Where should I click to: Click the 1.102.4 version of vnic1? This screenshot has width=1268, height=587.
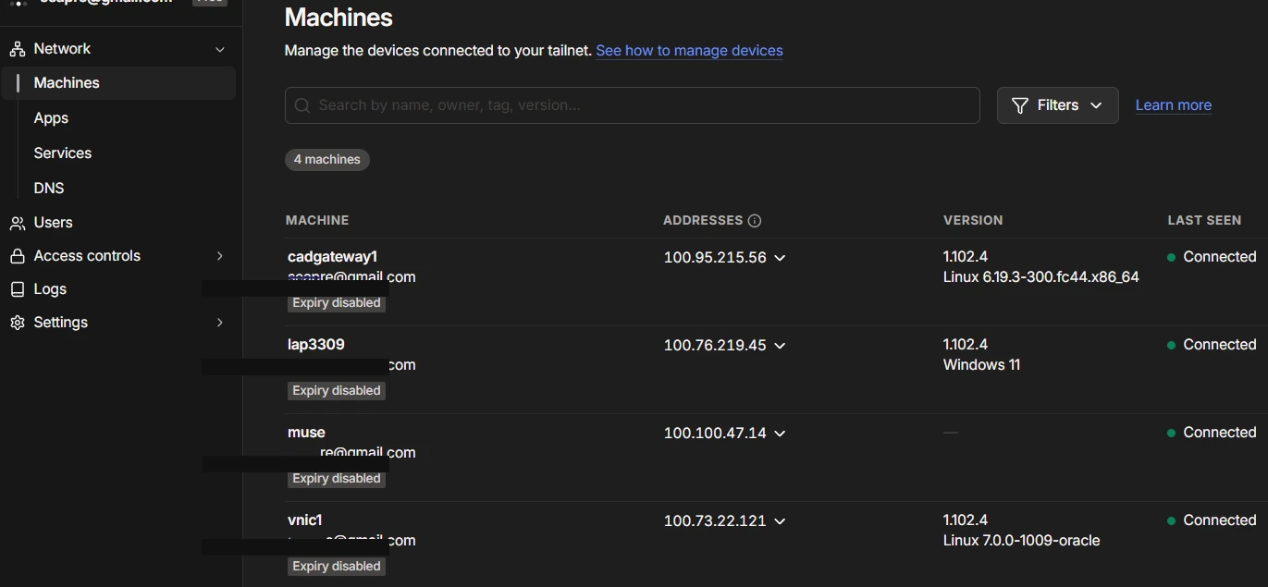pyautogui.click(x=966, y=520)
